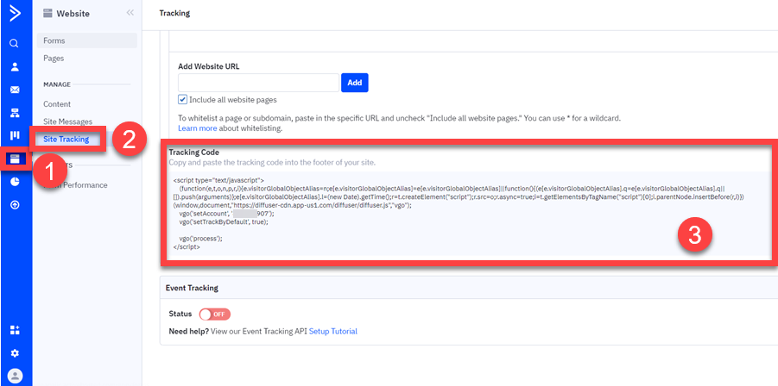Image resolution: width=778 pixels, height=386 pixels.
Task: Open the Reports pie chart icon
Action: (15, 182)
